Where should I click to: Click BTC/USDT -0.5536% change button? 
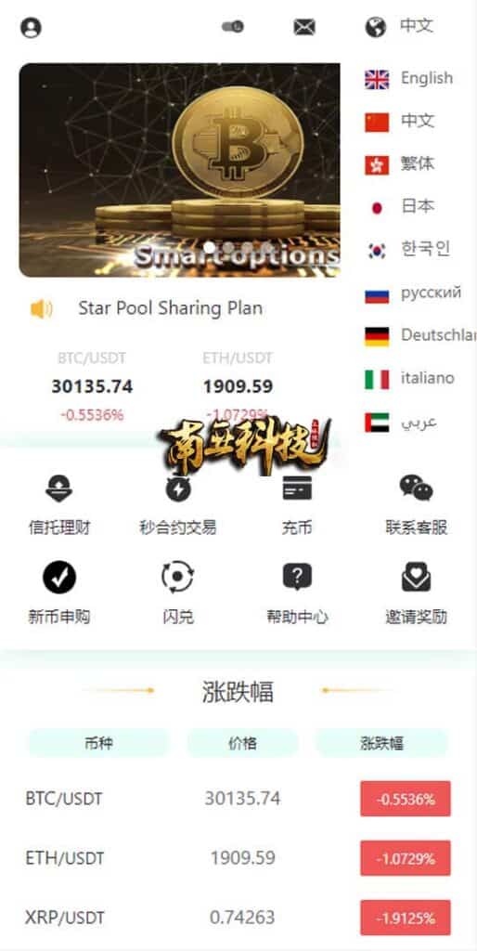[x=406, y=799]
